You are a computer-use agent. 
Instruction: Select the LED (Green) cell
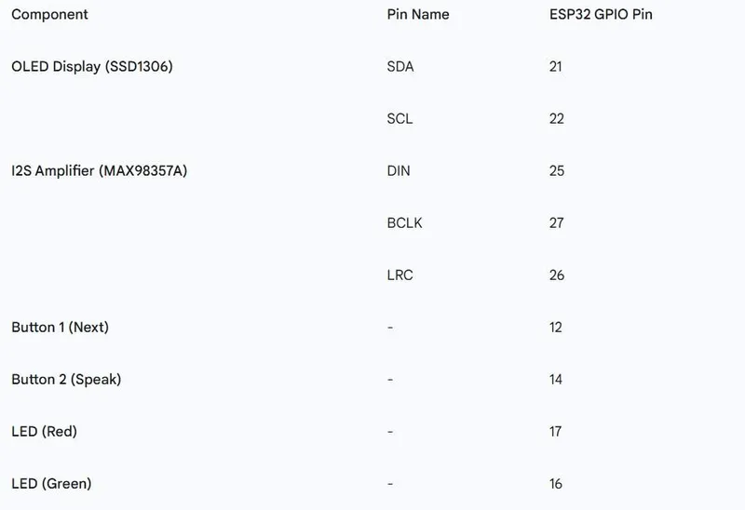pos(51,484)
